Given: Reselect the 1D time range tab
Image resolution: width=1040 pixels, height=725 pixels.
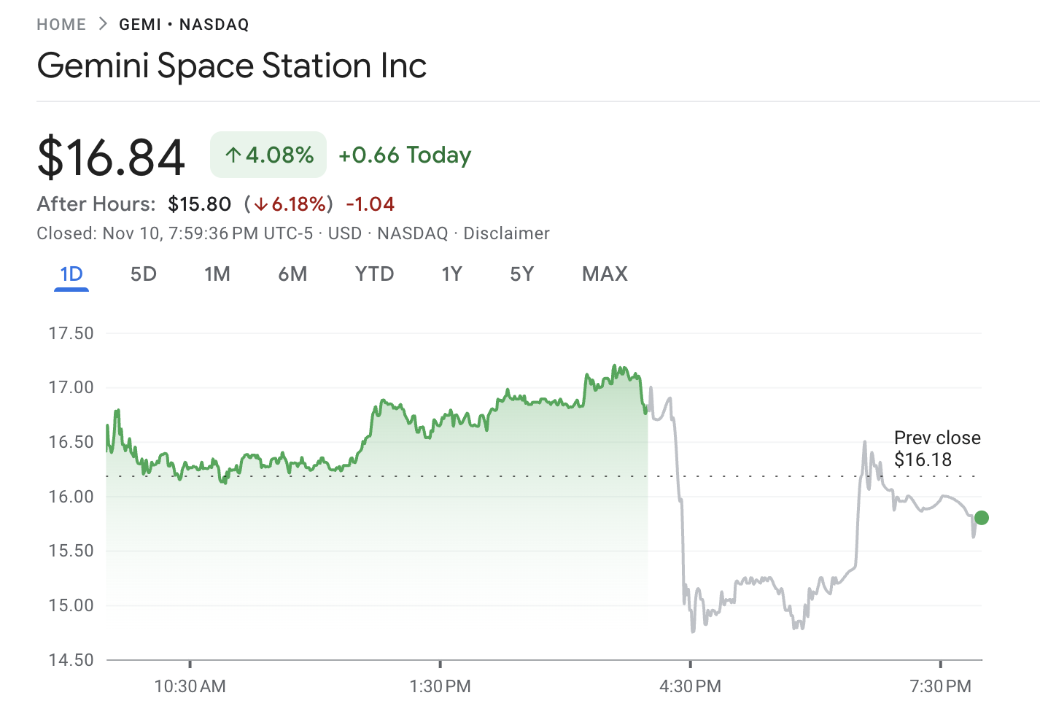Looking at the screenshot, I should (x=71, y=274).
